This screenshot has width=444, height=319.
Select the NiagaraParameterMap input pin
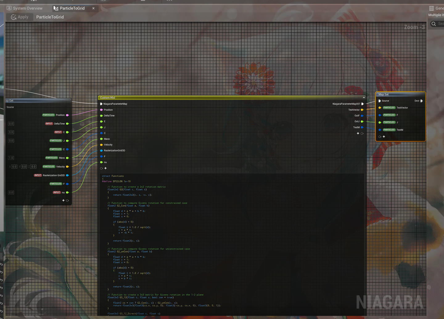coord(101,104)
